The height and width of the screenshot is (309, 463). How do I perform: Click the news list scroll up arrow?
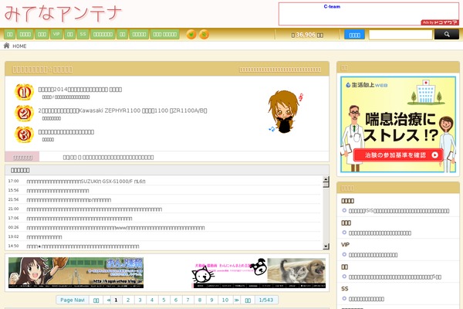point(326,178)
